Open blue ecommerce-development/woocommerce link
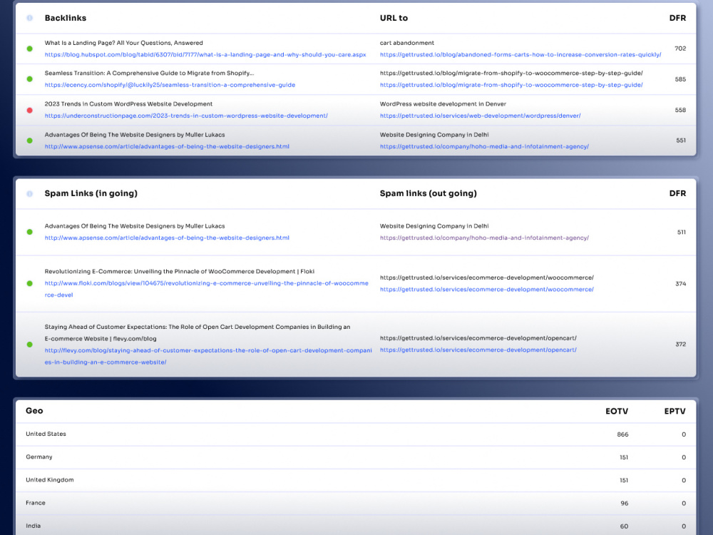 486,290
